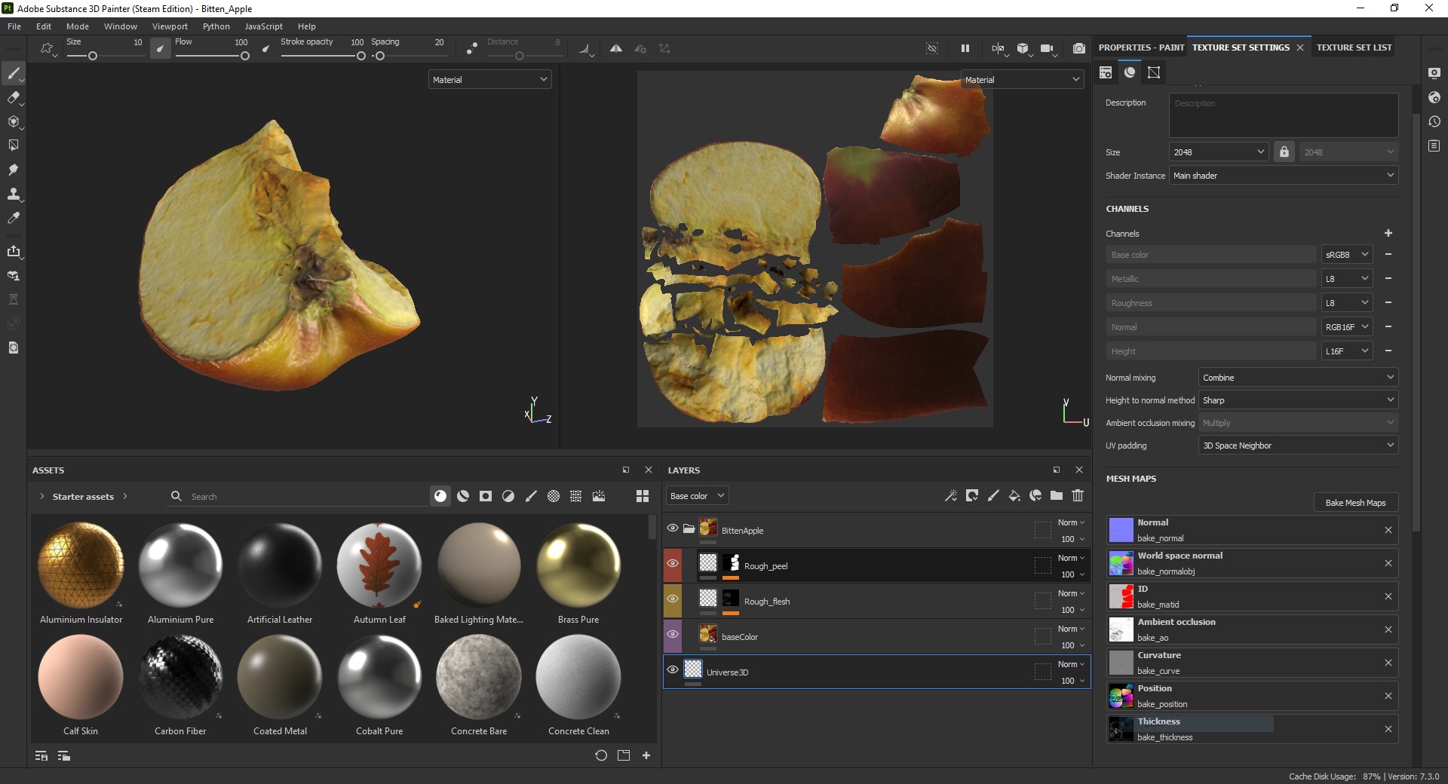Open the Viewport menu
This screenshot has height=784, width=1448.
click(x=170, y=26)
